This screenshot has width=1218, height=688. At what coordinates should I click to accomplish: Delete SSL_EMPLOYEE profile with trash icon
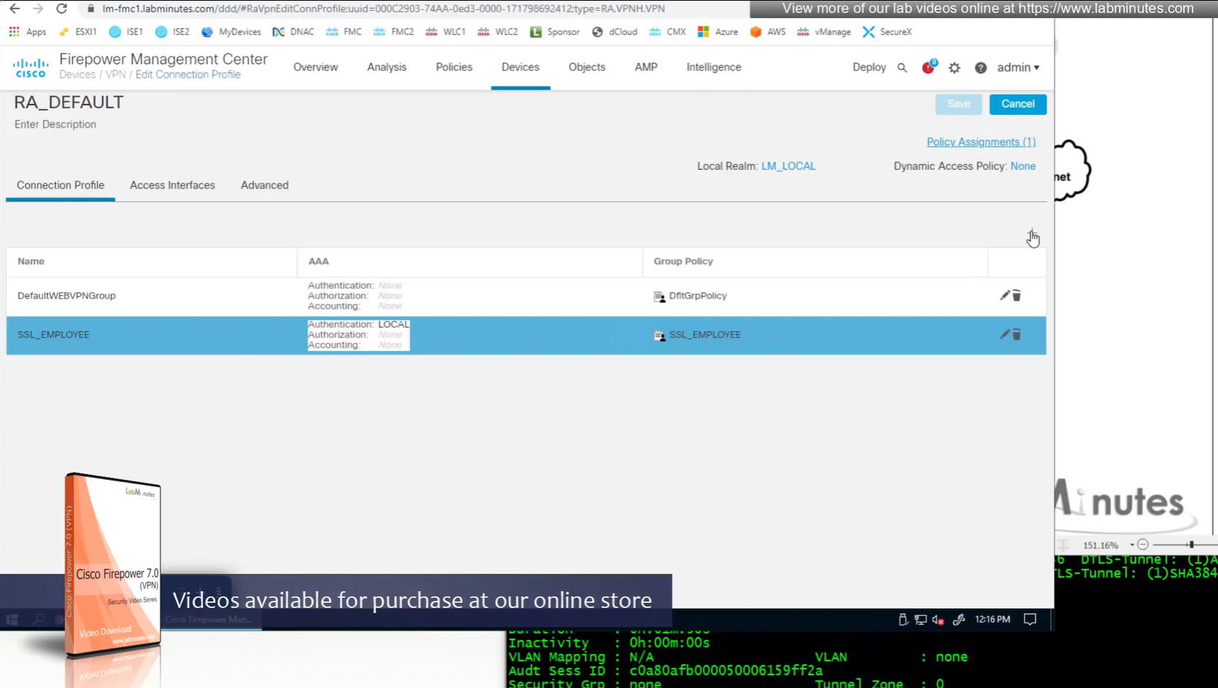[1016, 335]
